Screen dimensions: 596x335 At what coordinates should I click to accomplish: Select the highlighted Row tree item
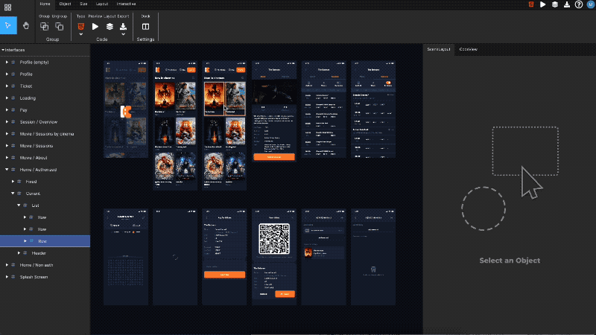(x=45, y=241)
